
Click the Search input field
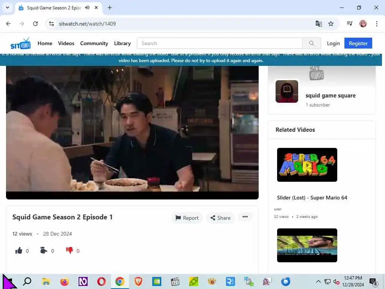[x=220, y=43]
